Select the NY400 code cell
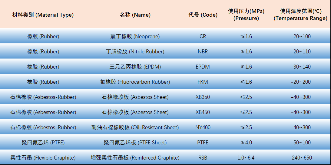The height and width of the screenshot is (165, 331). coord(203,127)
